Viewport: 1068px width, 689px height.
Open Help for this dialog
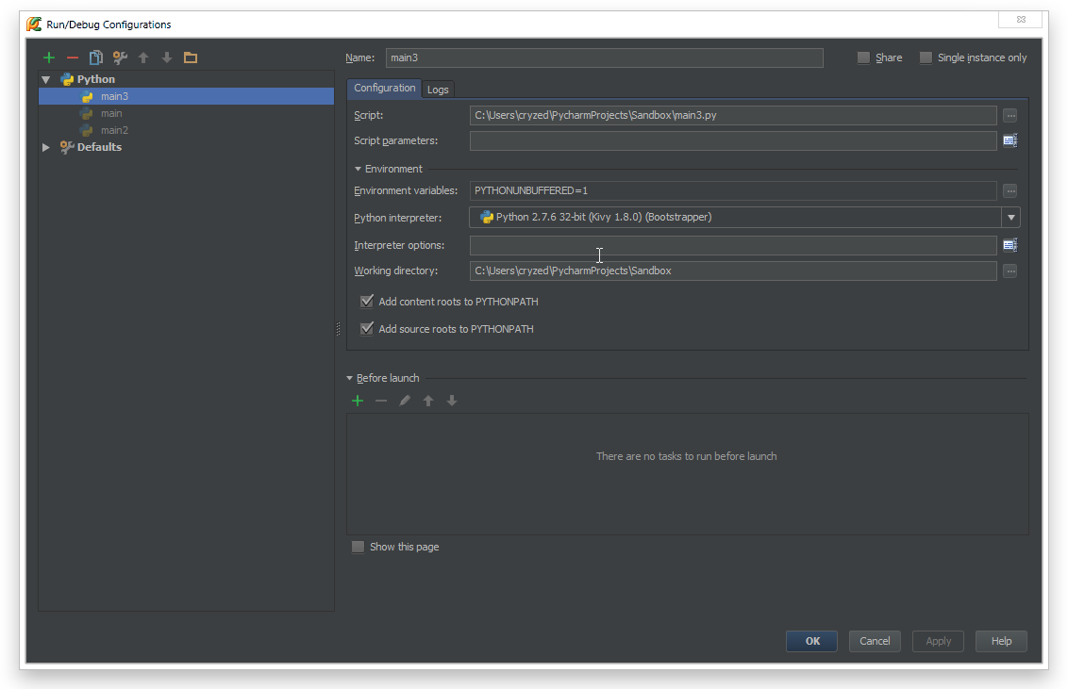pos(1001,641)
